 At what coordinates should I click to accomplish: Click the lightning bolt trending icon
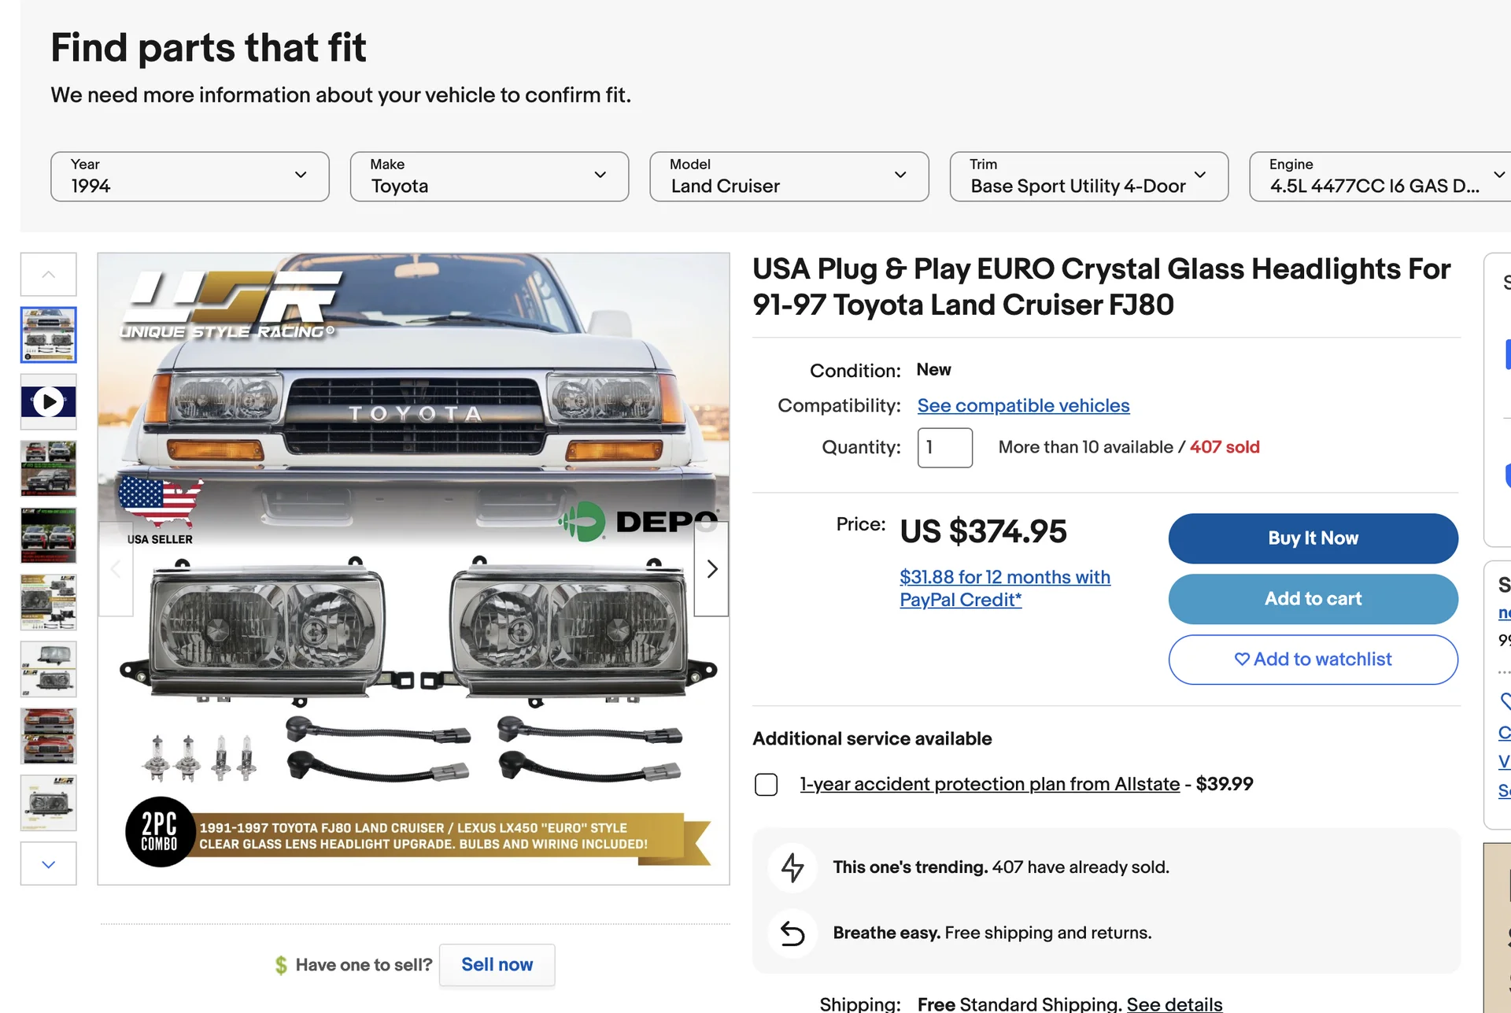(792, 867)
